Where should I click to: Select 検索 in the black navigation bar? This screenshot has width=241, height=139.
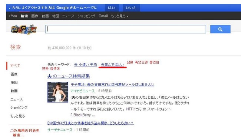tap(24, 16)
